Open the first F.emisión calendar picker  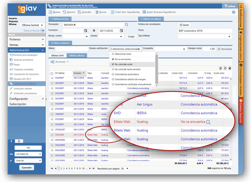tap(86, 30)
